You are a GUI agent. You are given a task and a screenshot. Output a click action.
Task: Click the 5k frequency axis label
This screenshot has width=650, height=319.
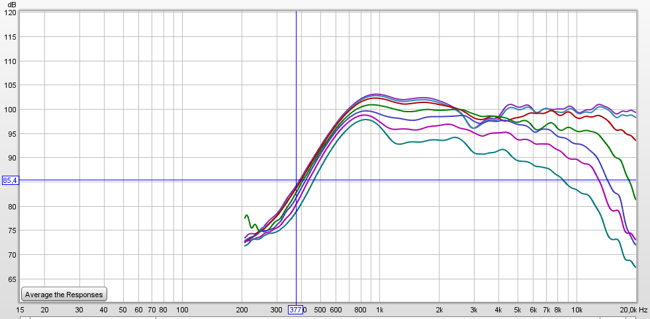(518, 310)
